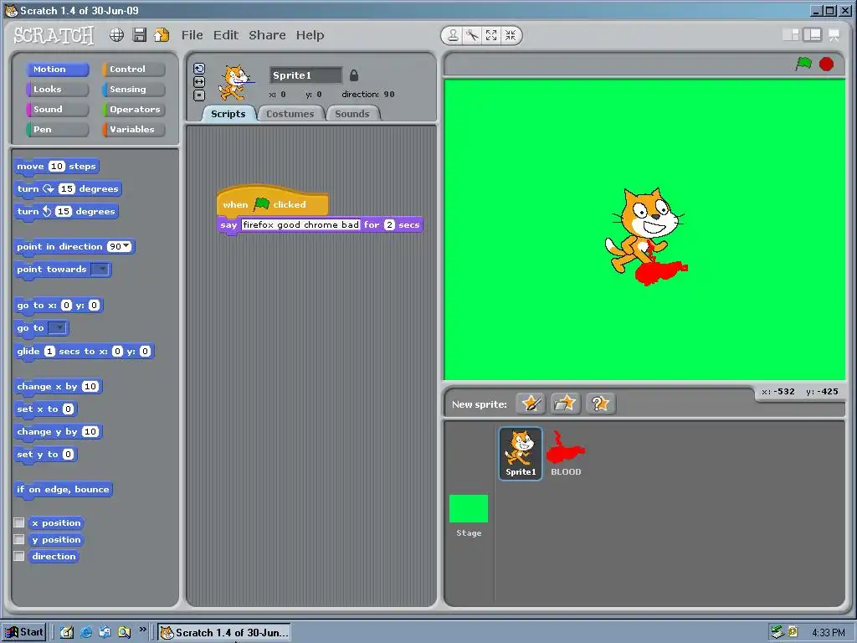Open the Edit menu
Image resolution: width=857 pixels, height=643 pixels.
coord(226,35)
